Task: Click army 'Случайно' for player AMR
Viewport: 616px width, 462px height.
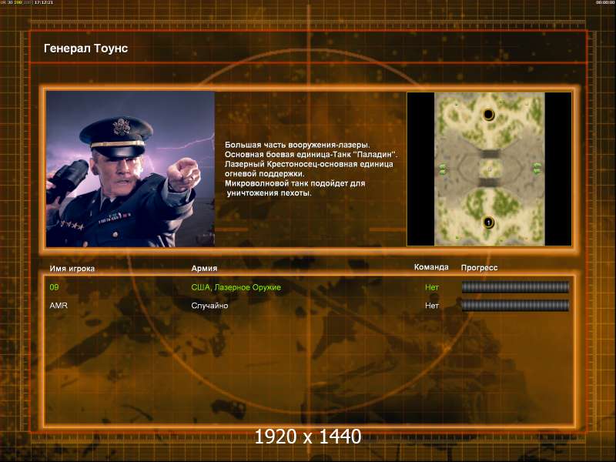Action: 209,306
